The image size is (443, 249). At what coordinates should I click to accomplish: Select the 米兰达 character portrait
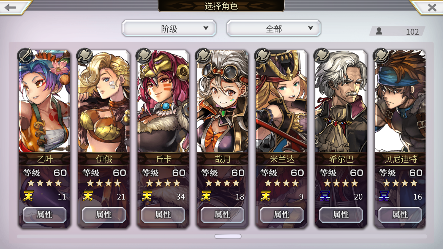tap(281, 101)
